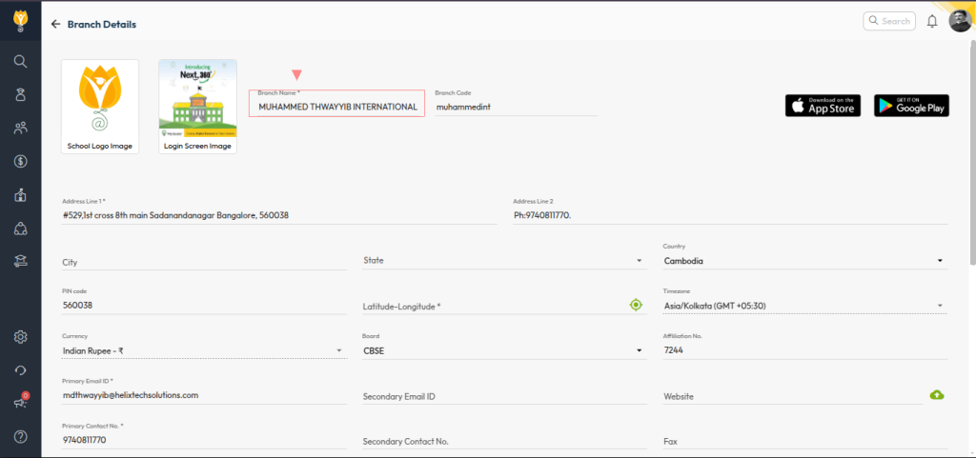Screen dimensions: 976x458
Task: Open the graduation cap icon in the sidebar
Action: [x=20, y=261]
